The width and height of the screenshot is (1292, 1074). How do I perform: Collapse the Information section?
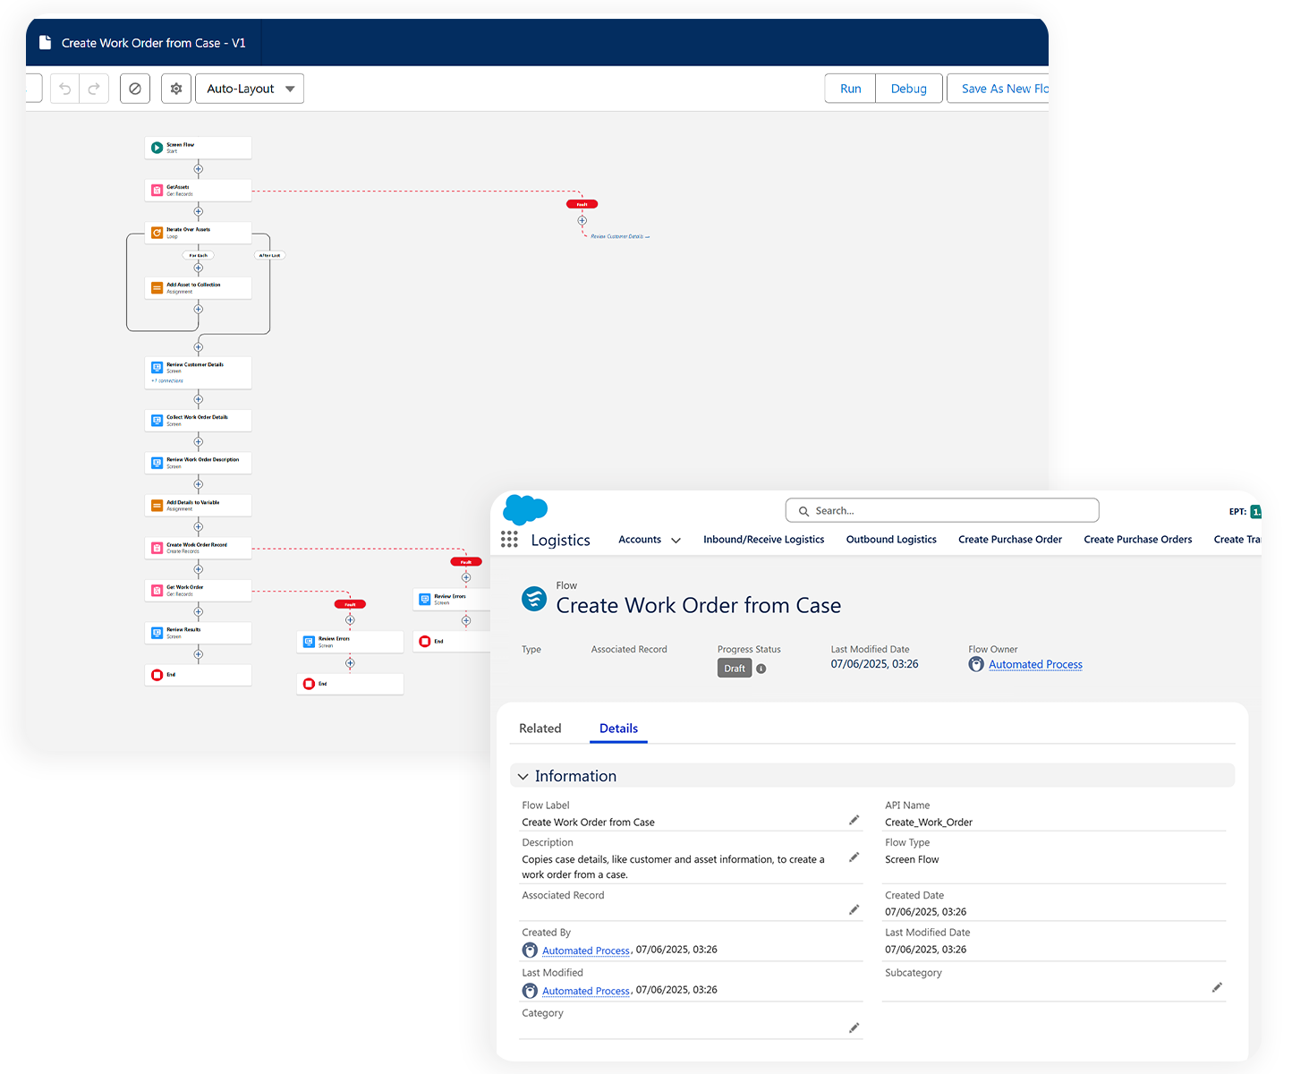tap(523, 776)
